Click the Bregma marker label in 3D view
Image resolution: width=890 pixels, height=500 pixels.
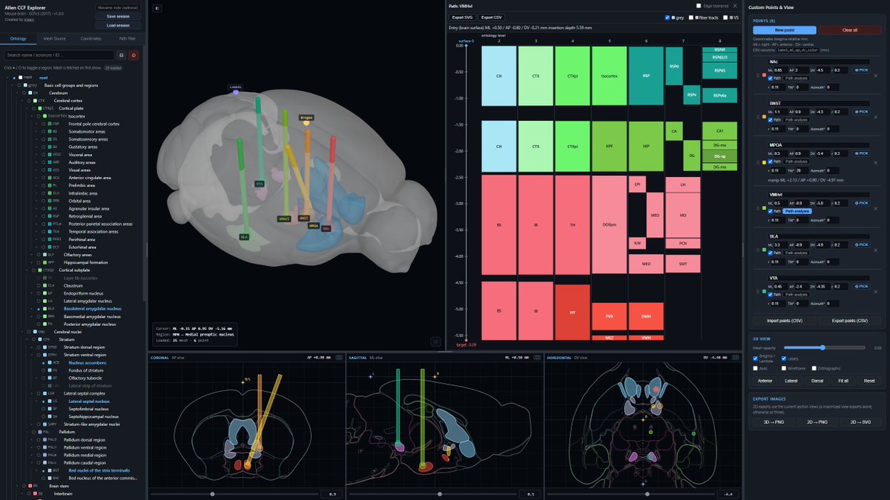coord(306,118)
